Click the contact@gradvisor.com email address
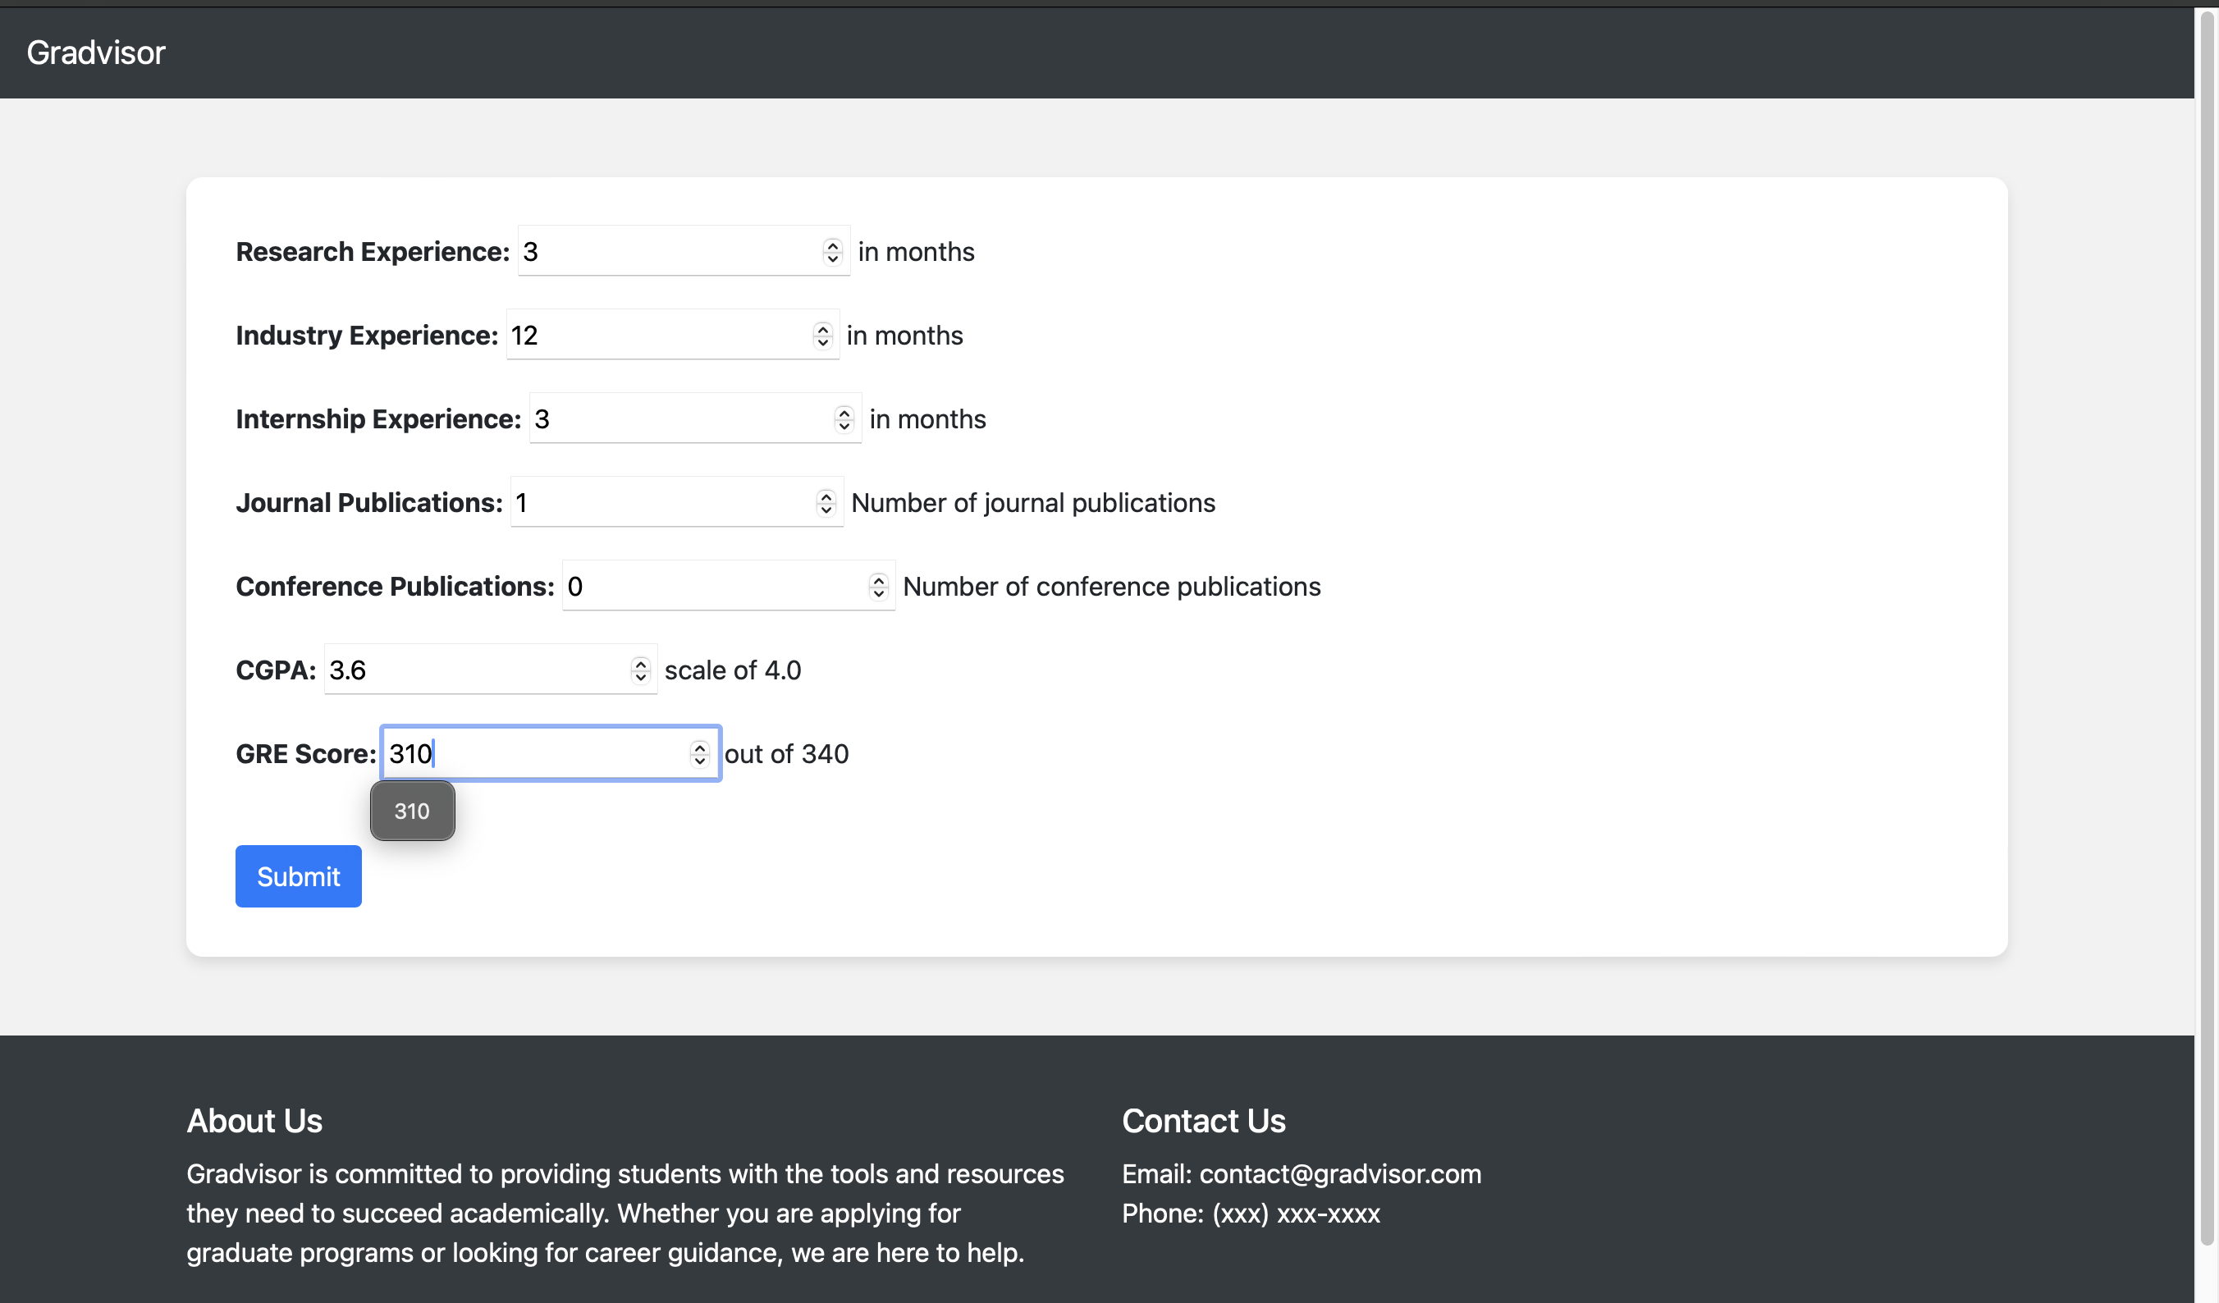2219x1303 pixels. (x=1339, y=1173)
